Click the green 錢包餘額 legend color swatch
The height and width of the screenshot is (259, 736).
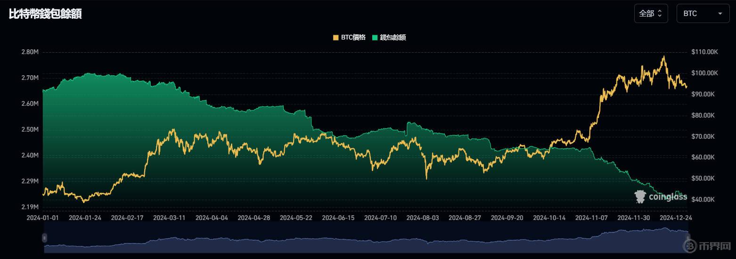[x=375, y=38]
